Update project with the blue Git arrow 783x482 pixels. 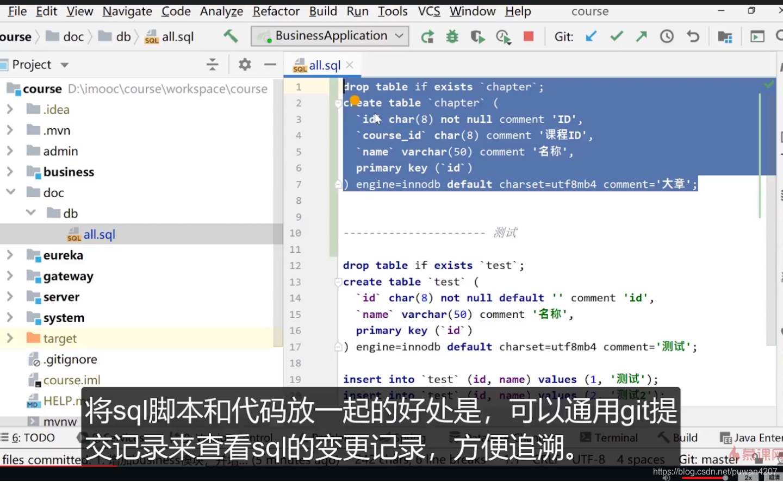(x=591, y=36)
